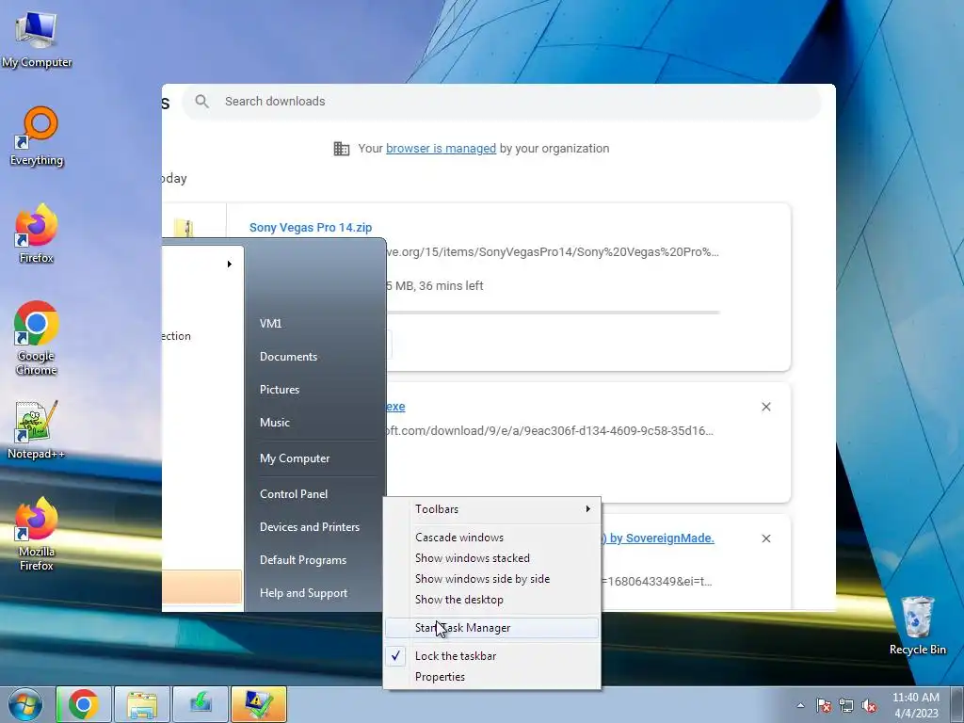Viewport: 964px width, 723px height.
Task: Open Control Panel from Start menu
Action: (294, 494)
